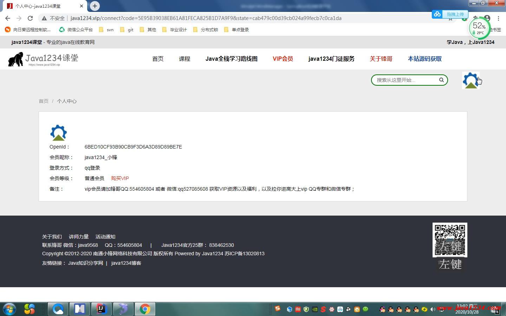Open Java知识分享网 friendly link

click(x=86, y=263)
